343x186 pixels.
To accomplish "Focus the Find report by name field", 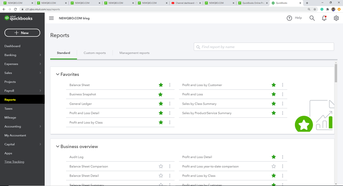I will 264,47.
